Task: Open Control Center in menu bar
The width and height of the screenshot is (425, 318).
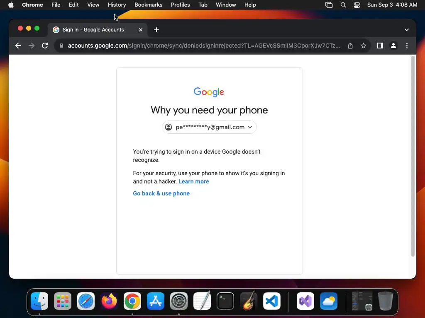Action: [357, 5]
